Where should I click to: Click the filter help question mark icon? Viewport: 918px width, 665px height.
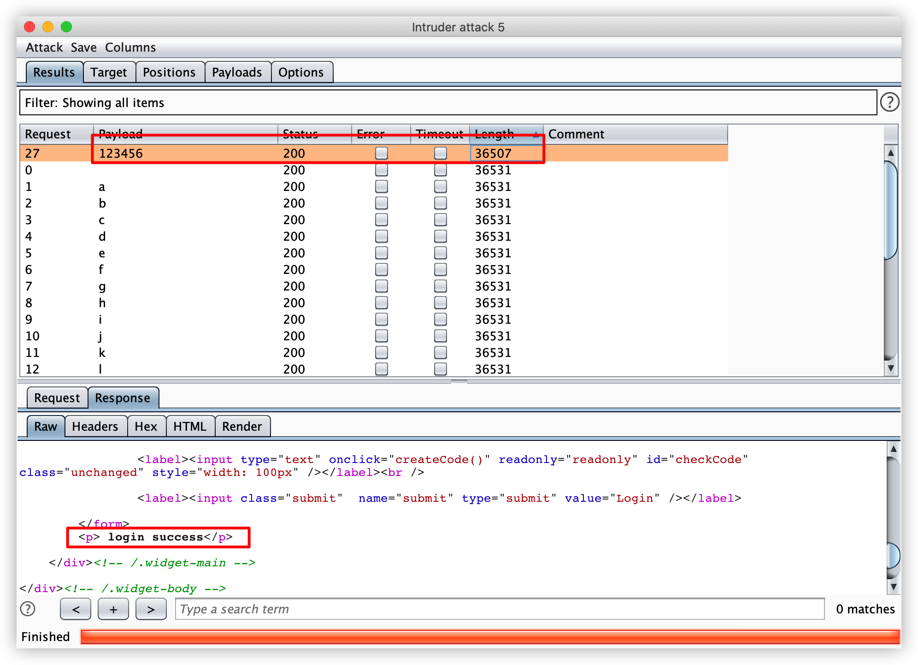tap(889, 102)
